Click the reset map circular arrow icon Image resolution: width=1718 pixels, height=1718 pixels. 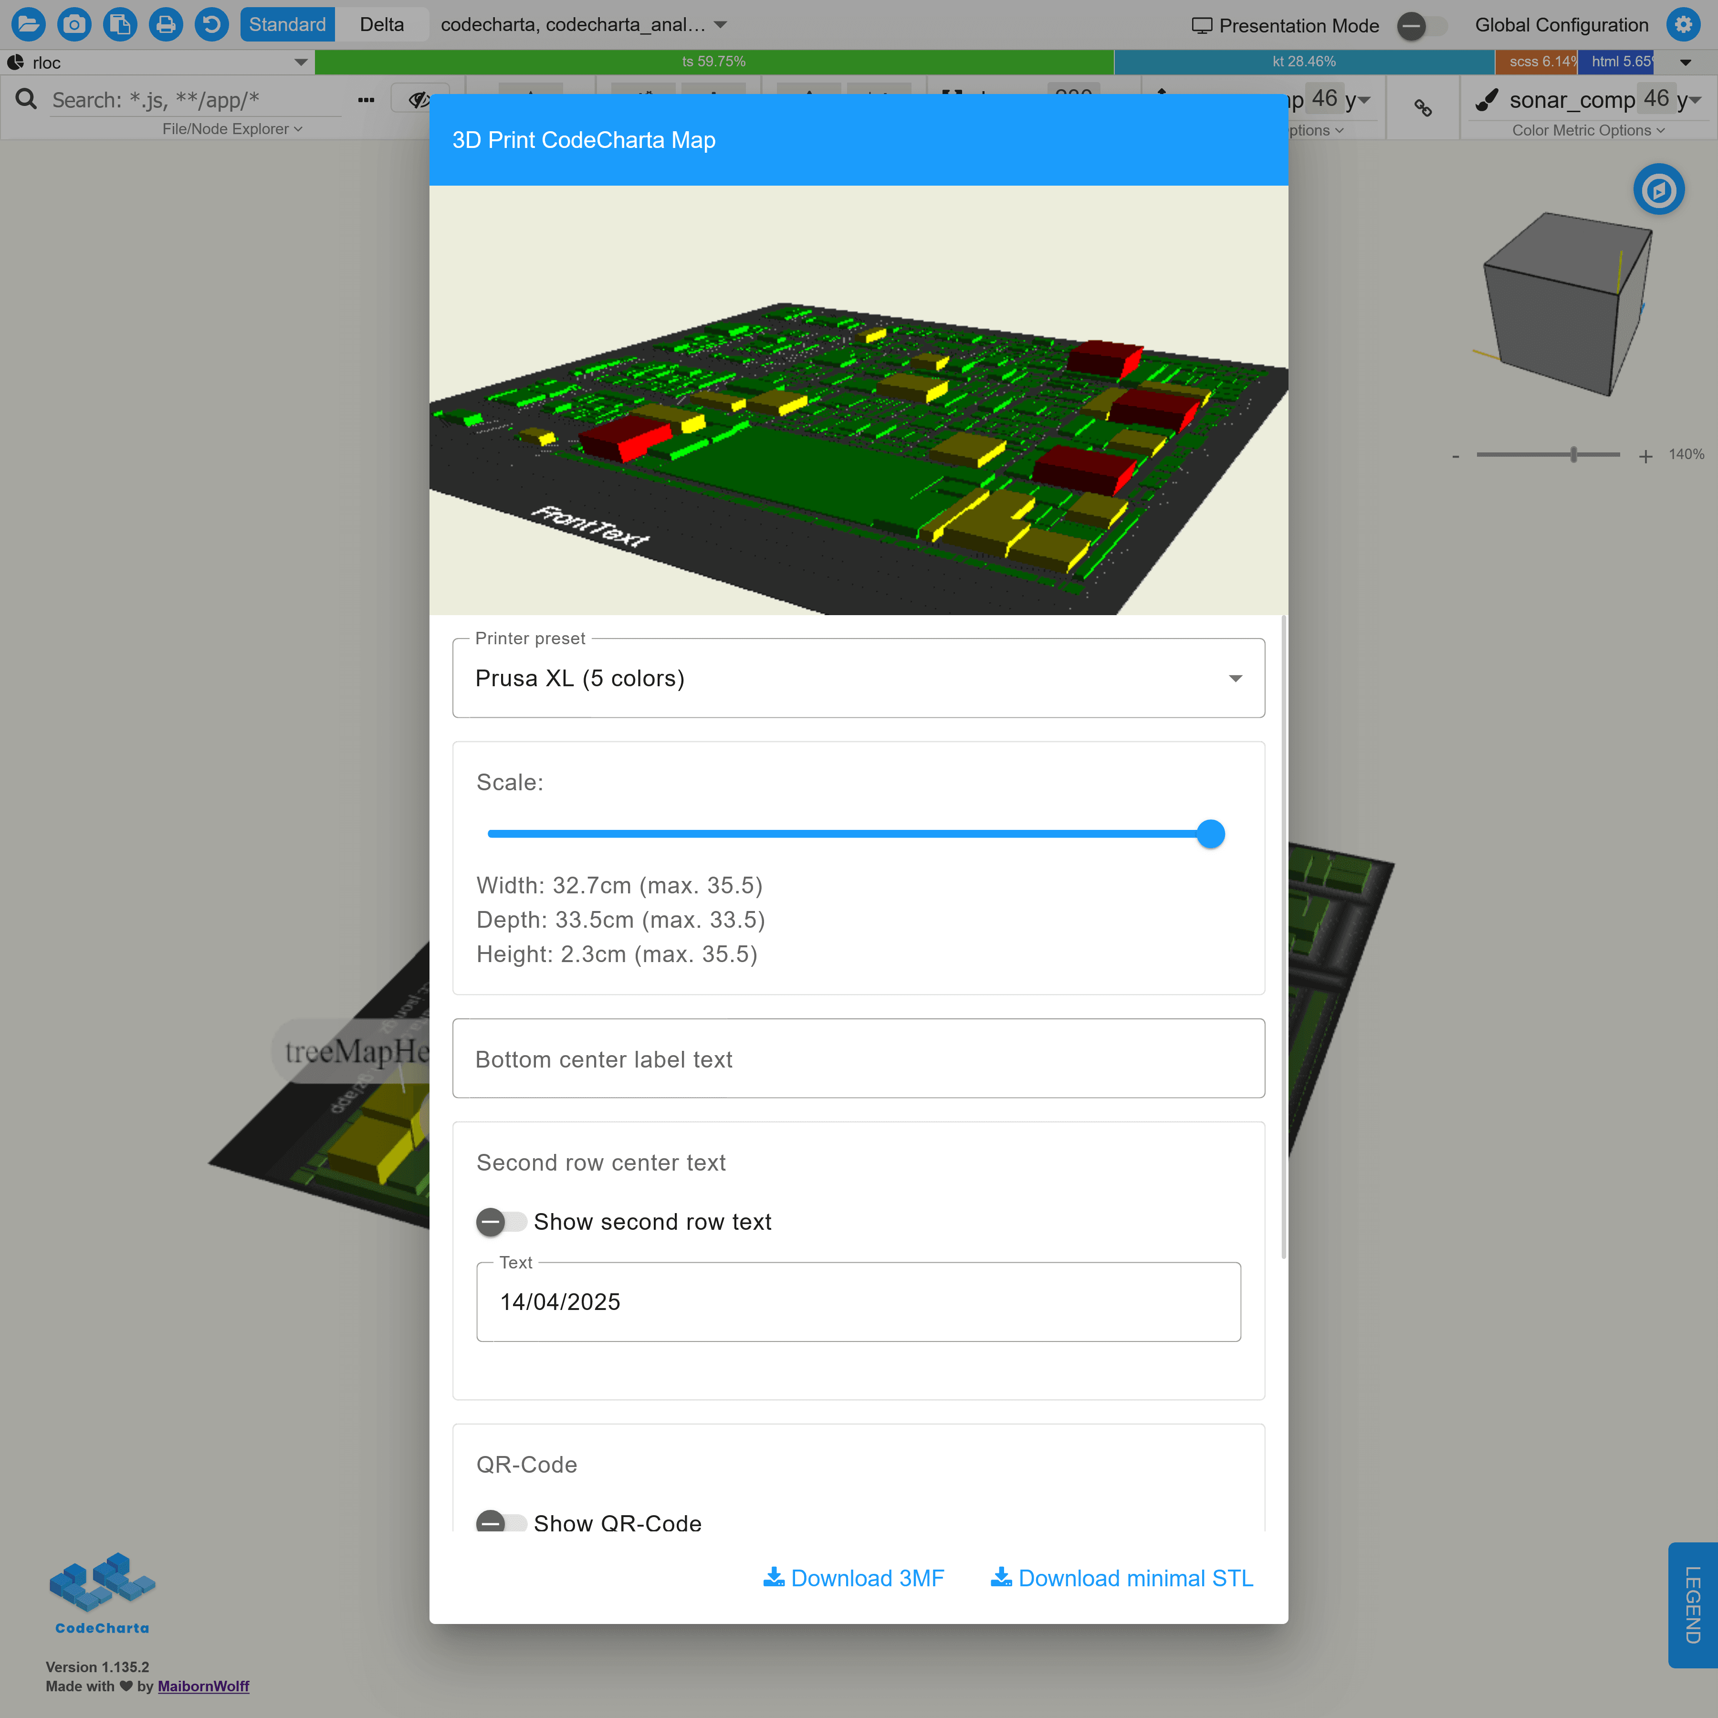211,24
